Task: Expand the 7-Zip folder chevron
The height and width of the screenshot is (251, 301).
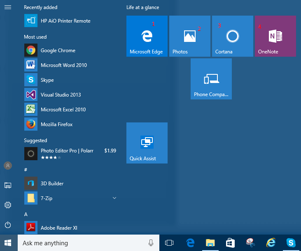Action: point(114,198)
